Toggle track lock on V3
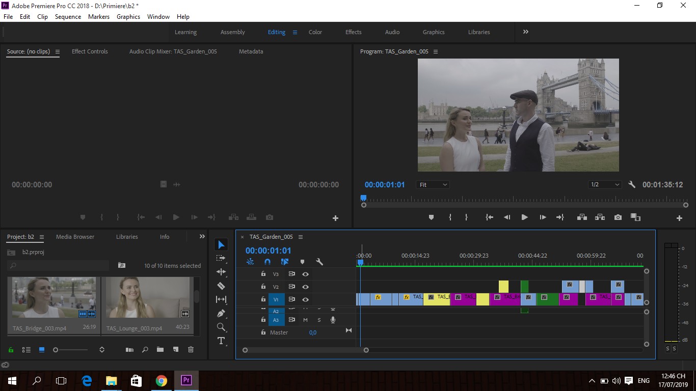 263,274
